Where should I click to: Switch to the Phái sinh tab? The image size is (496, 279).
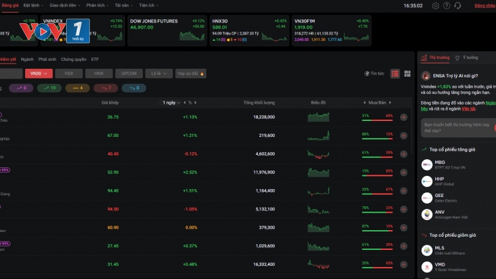[47, 59]
